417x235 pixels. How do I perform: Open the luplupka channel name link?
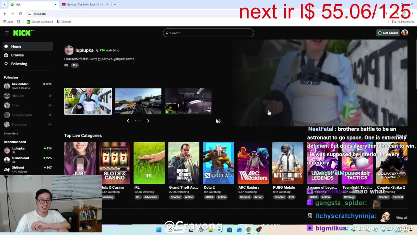(x=84, y=50)
